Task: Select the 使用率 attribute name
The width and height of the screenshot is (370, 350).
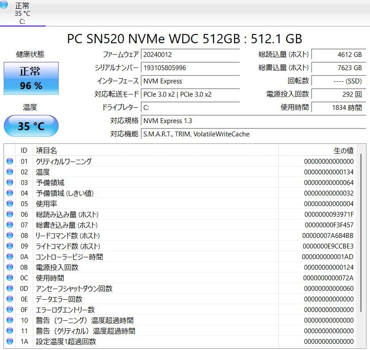Action: (x=46, y=204)
